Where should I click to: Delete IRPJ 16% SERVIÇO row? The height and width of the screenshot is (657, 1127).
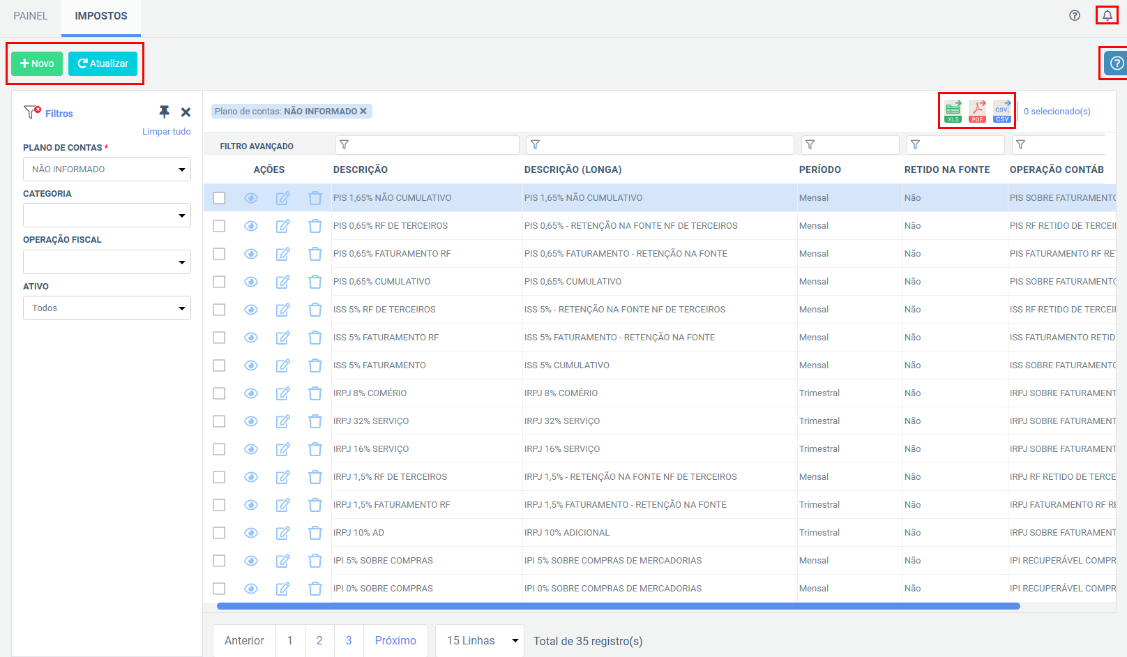point(315,449)
